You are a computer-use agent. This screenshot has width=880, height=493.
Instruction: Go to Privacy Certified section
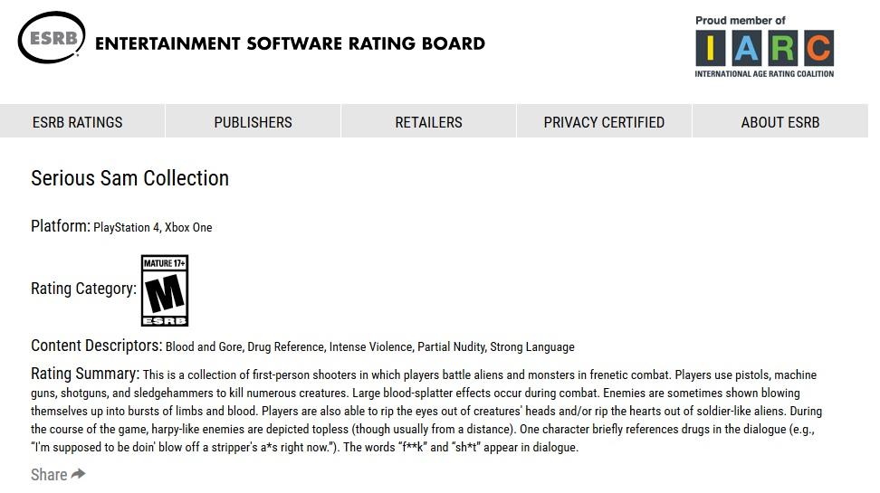click(604, 122)
